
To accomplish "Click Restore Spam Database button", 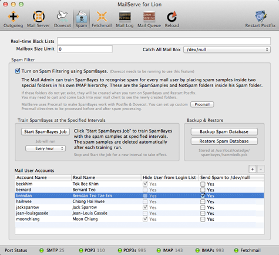I will click(224, 141).
